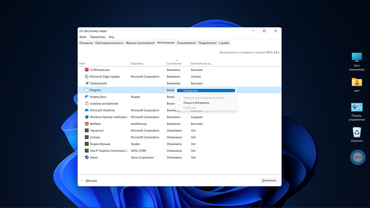
Task: Open the Файл menu
Action: point(83,37)
